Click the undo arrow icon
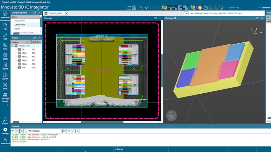Image resolution: width=271 pixels, height=152 pixels. [141, 8]
